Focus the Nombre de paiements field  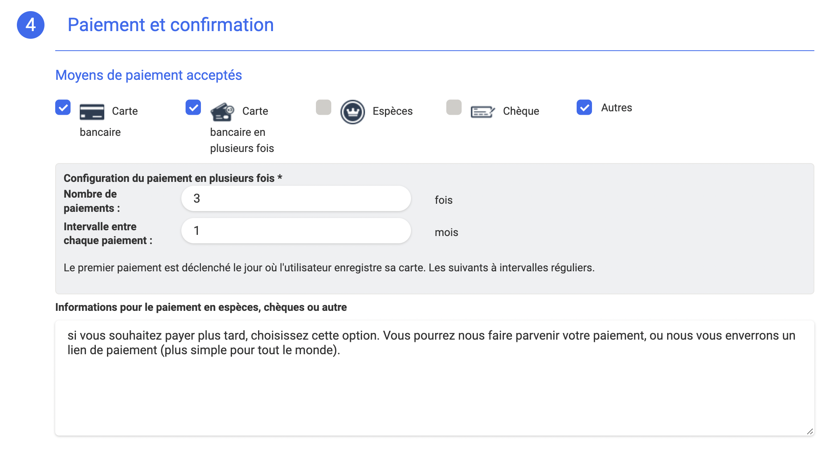296,198
